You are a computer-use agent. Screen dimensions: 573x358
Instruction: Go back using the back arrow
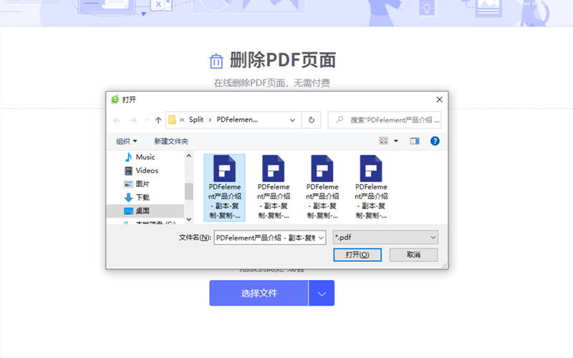pyautogui.click(x=117, y=120)
